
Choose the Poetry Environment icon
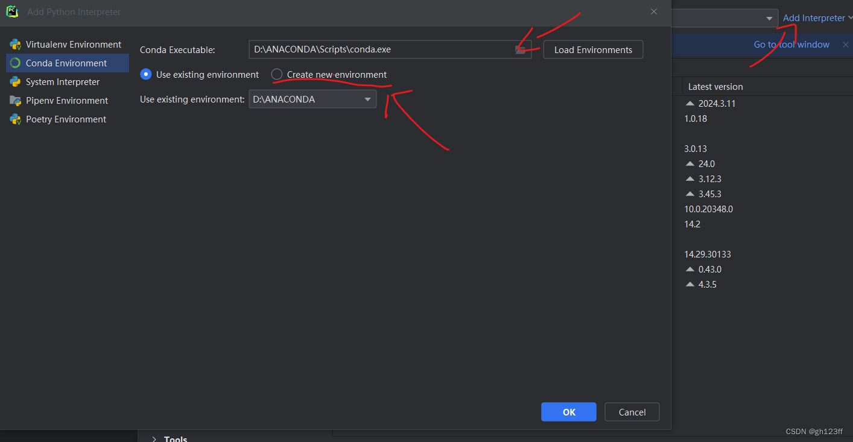coord(15,119)
